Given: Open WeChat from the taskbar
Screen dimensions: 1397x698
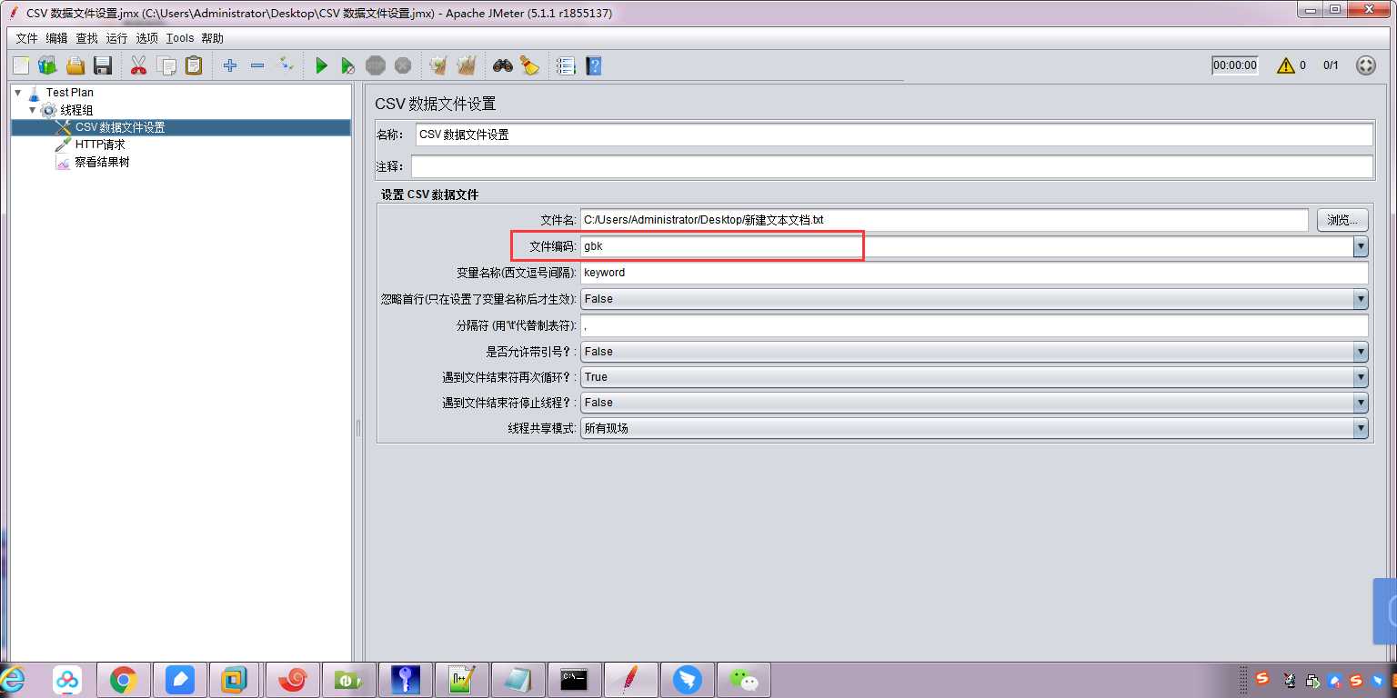Looking at the screenshot, I should tap(744, 679).
